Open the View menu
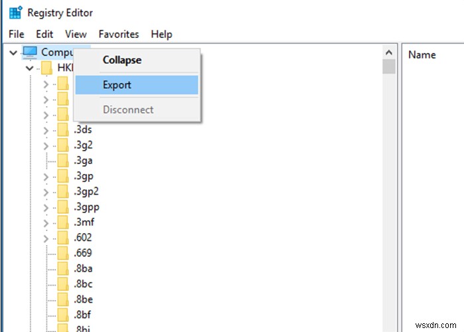This screenshot has width=464, height=332. coord(76,35)
